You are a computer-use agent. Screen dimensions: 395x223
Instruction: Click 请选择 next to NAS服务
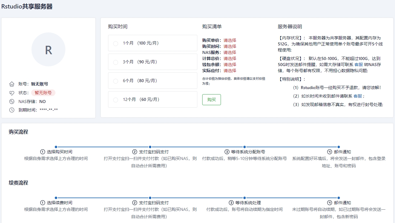[230, 52]
